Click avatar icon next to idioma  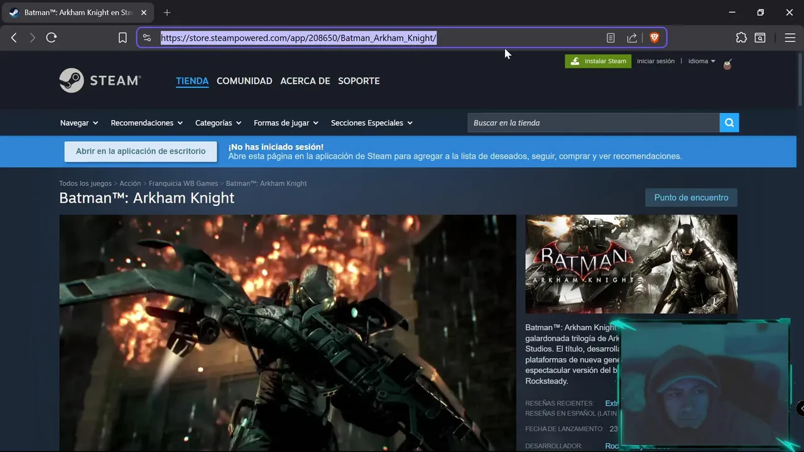(x=728, y=63)
